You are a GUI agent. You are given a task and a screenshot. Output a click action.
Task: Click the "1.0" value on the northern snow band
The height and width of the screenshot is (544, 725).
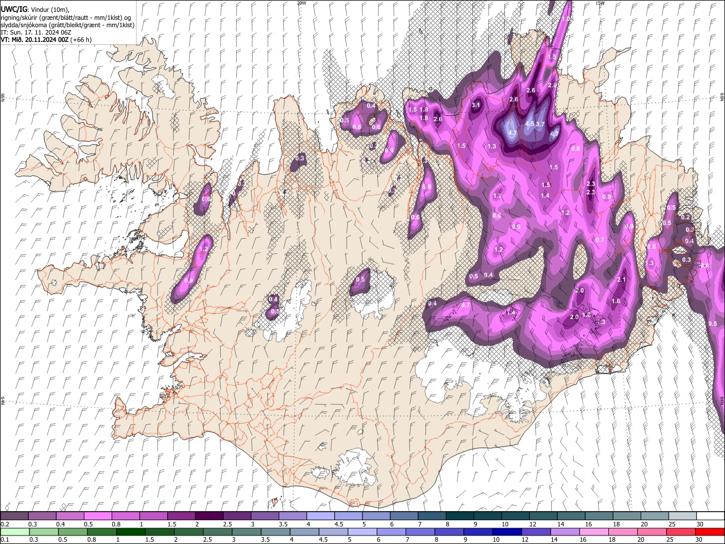click(x=565, y=19)
